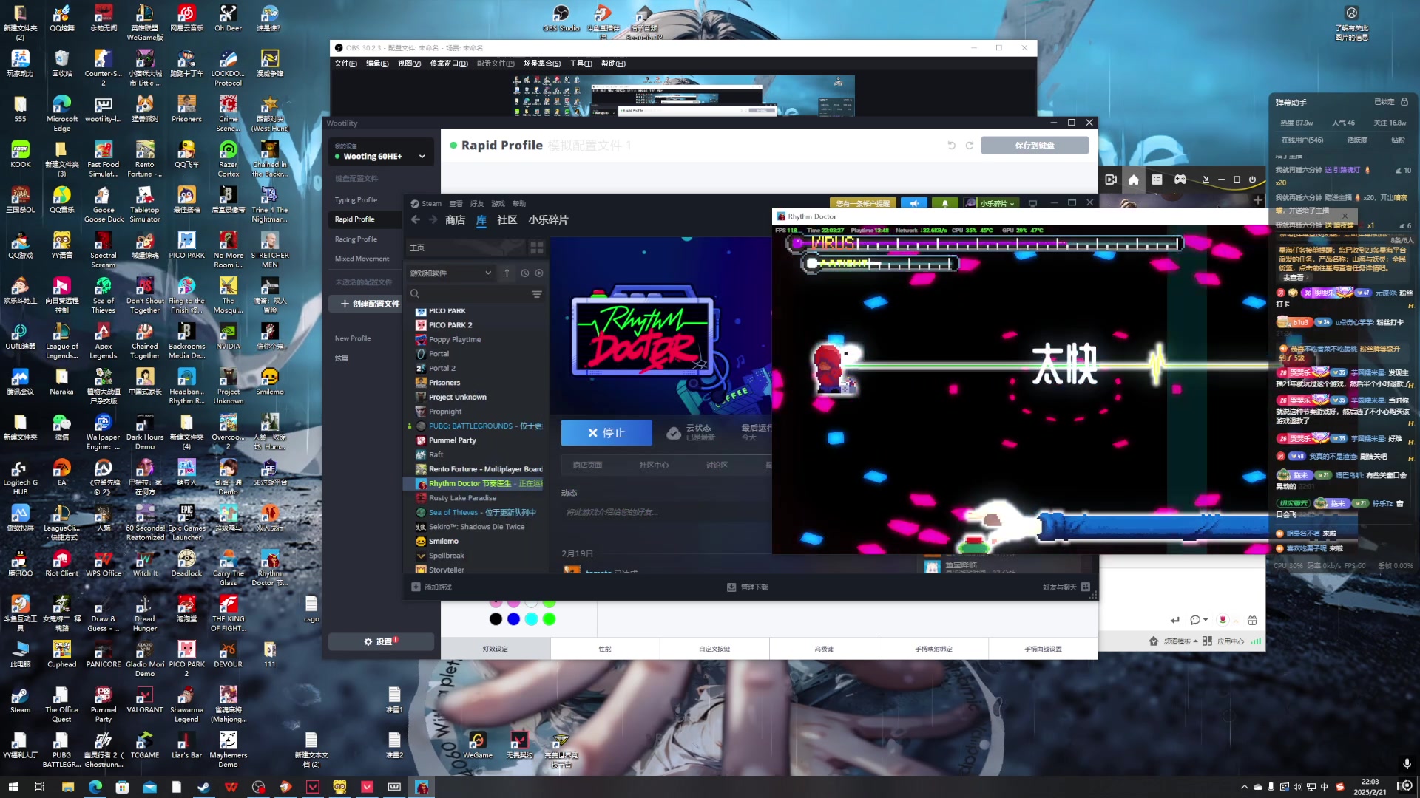Open advanced filter icon beside Steam search
The width and height of the screenshot is (1420, 798).
(x=537, y=294)
